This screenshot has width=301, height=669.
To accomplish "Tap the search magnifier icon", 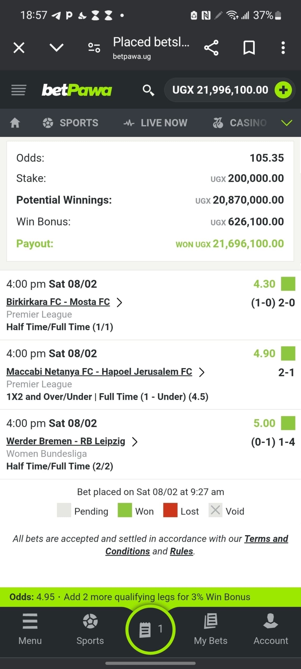I will coord(148,90).
